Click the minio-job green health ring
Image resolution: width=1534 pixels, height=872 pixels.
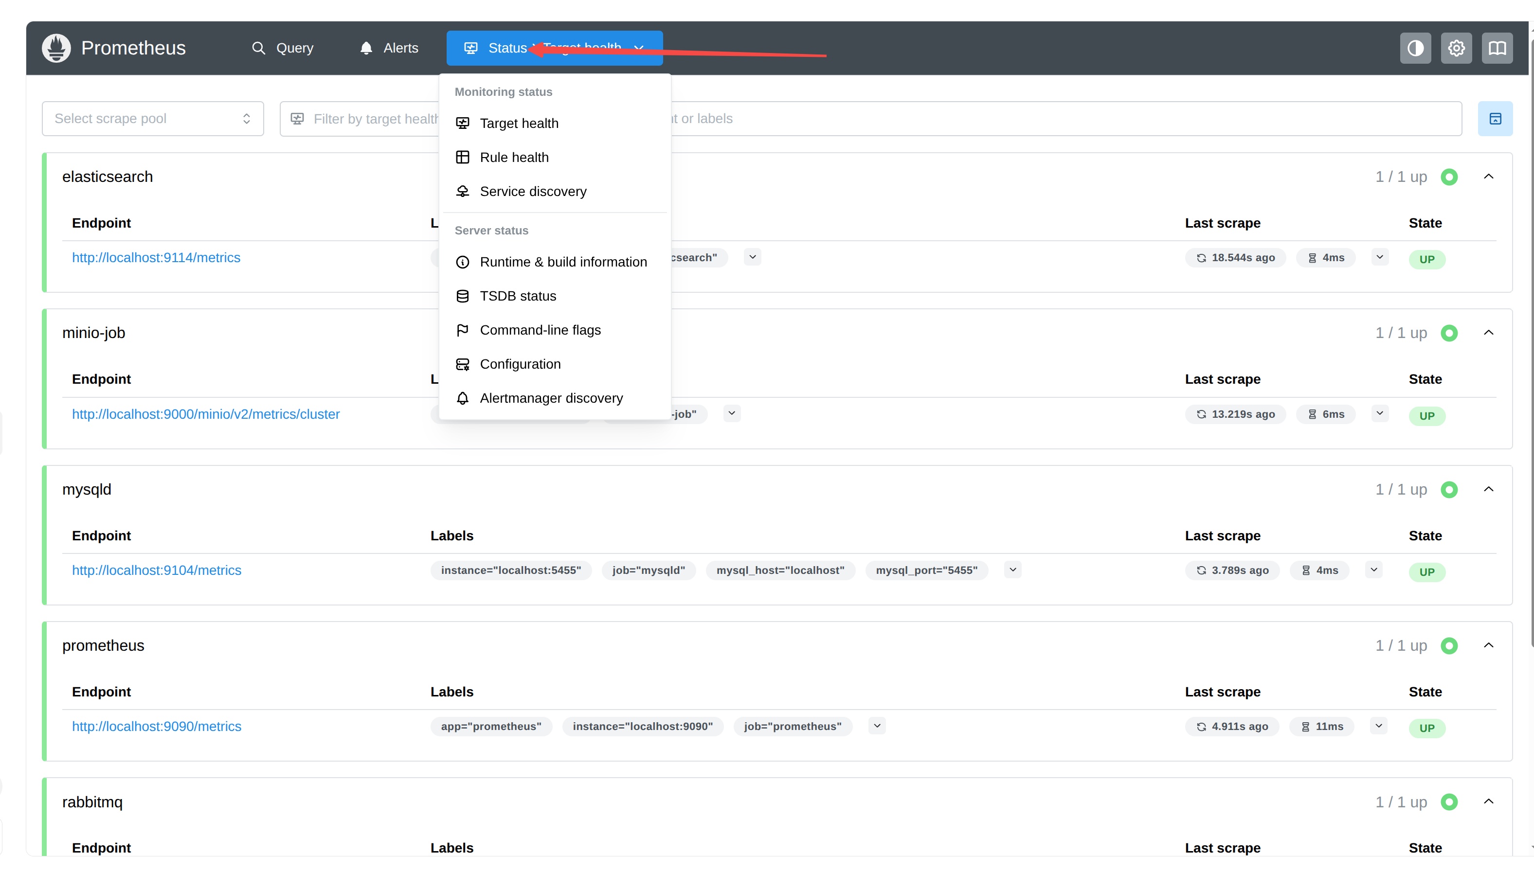point(1449,334)
